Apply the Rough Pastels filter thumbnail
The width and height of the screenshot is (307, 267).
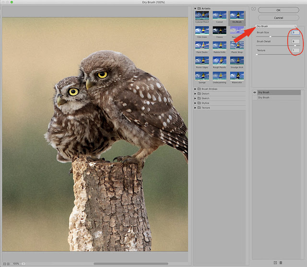219,61
